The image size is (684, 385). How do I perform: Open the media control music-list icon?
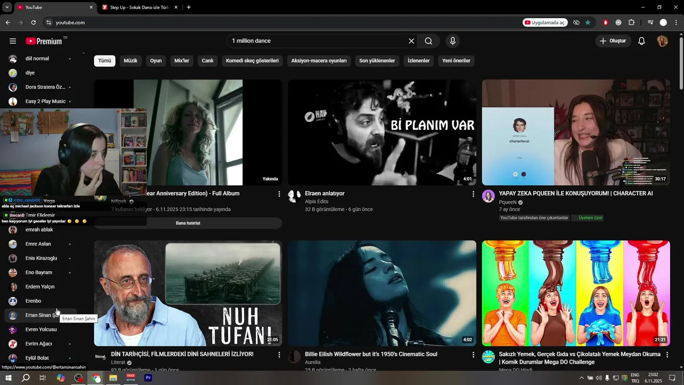(x=650, y=22)
